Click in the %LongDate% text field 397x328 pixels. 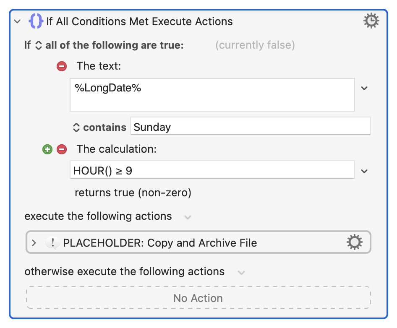212,95
